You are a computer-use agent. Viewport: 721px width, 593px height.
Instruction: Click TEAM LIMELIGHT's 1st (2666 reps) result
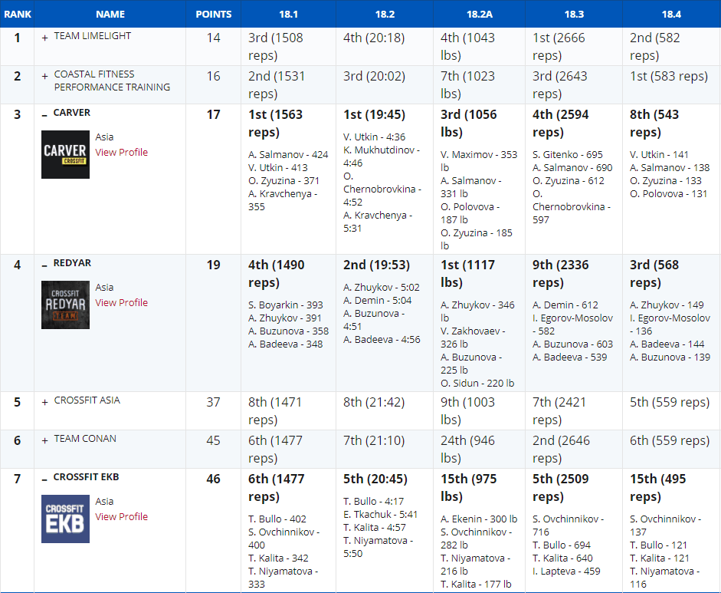coord(559,47)
